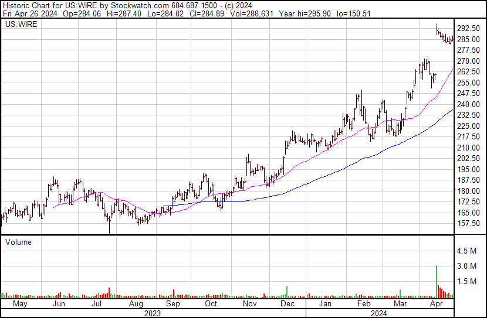The height and width of the screenshot is (318, 487).
Task: Click the 255.00 price axis label
Action: [x=468, y=83]
